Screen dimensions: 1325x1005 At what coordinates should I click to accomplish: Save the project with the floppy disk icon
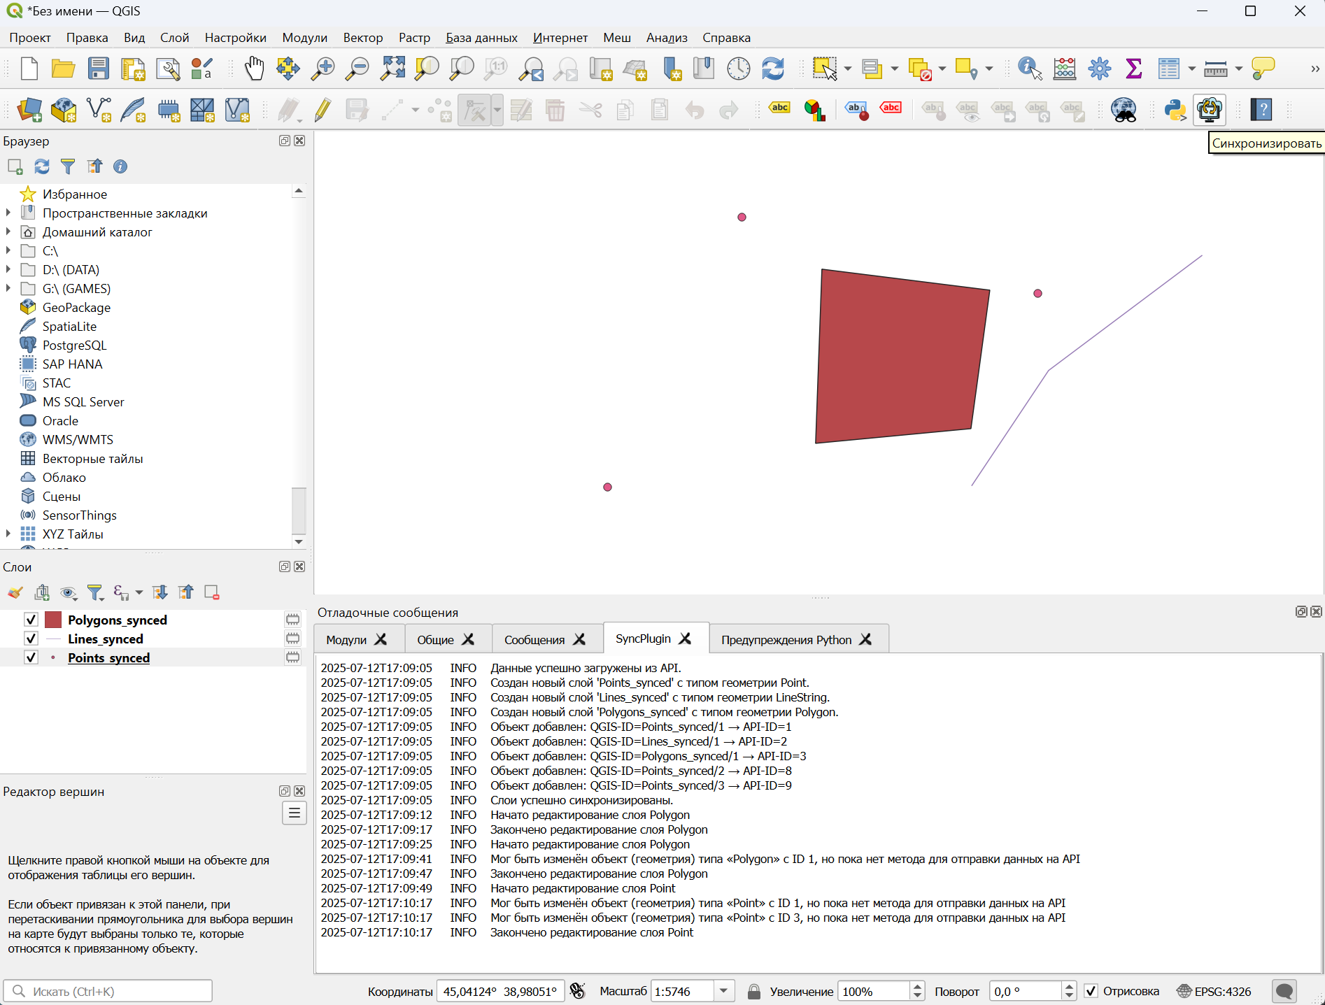pos(99,69)
